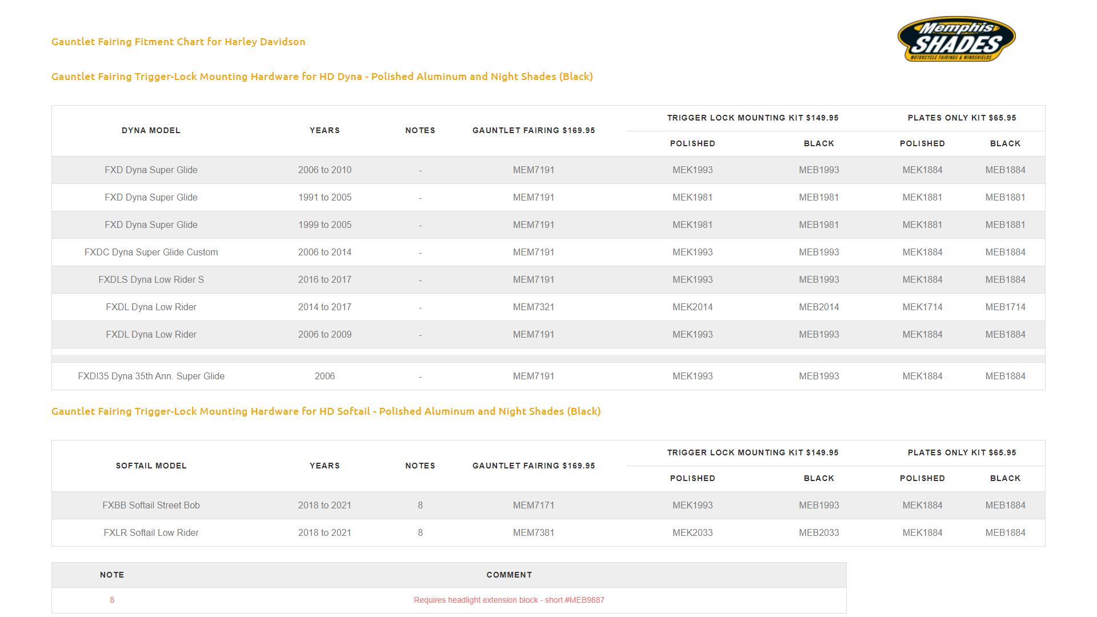Click the headlight extension block comment
The width and height of the screenshot is (1097, 617).
[x=509, y=600]
